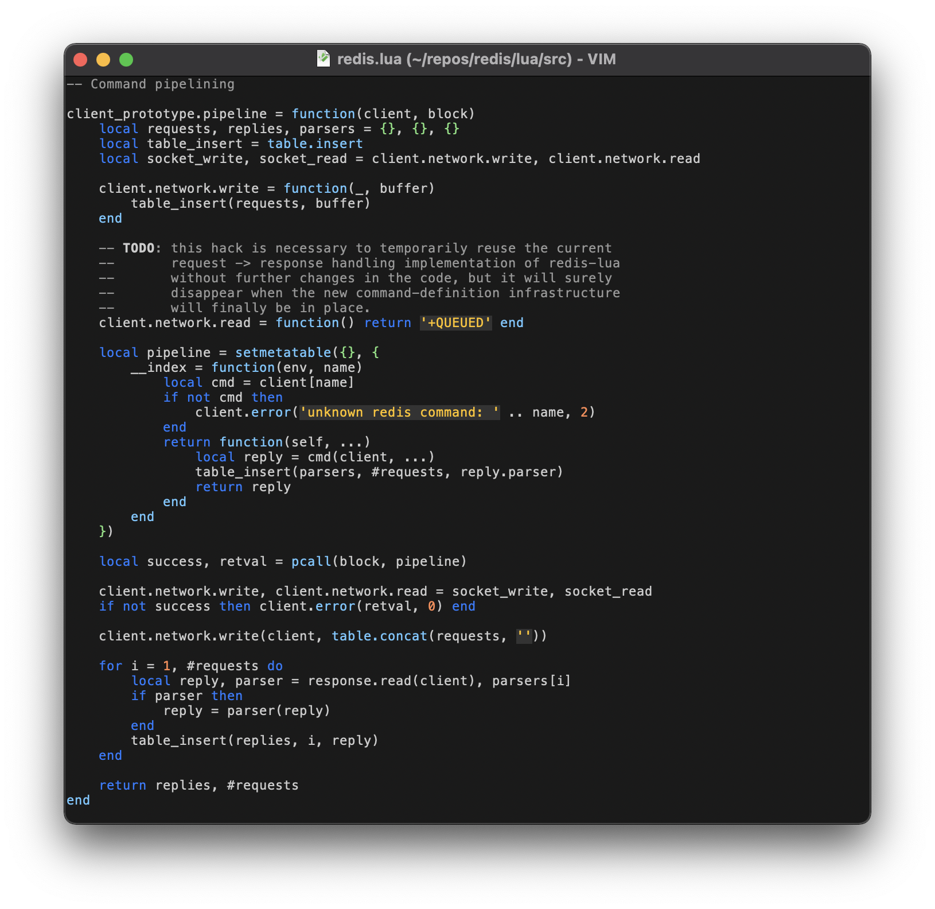Click 'for i = 1, #requests do' line
Viewport: 935px width, 909px height.
coord(191,666)
